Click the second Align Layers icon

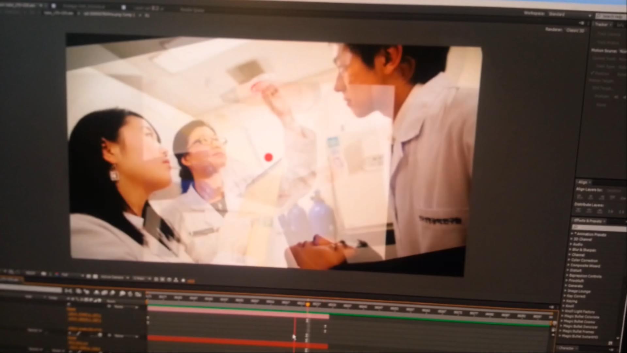coord(590,197)
